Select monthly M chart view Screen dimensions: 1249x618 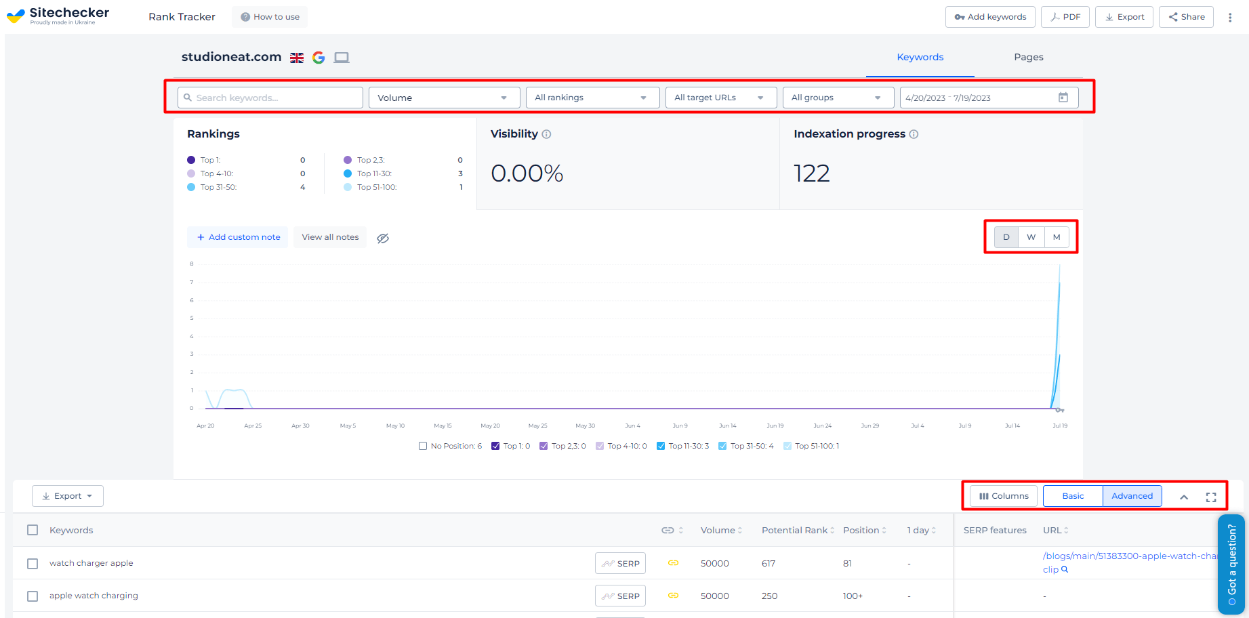click(1057, 237)
